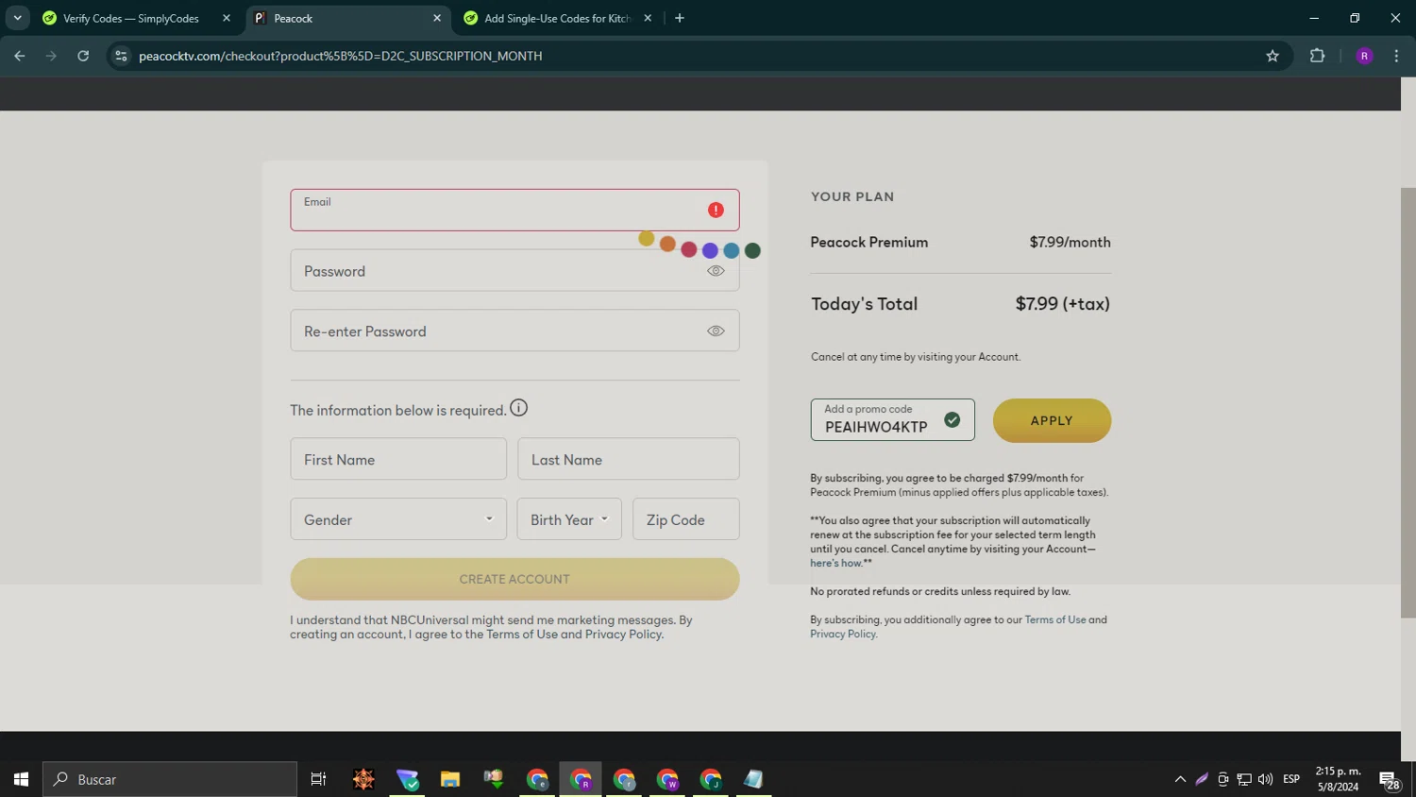1416x797 pixels.
Task: Switch to Add Single-Use Codes tab
Action: [x=557, y=18]
